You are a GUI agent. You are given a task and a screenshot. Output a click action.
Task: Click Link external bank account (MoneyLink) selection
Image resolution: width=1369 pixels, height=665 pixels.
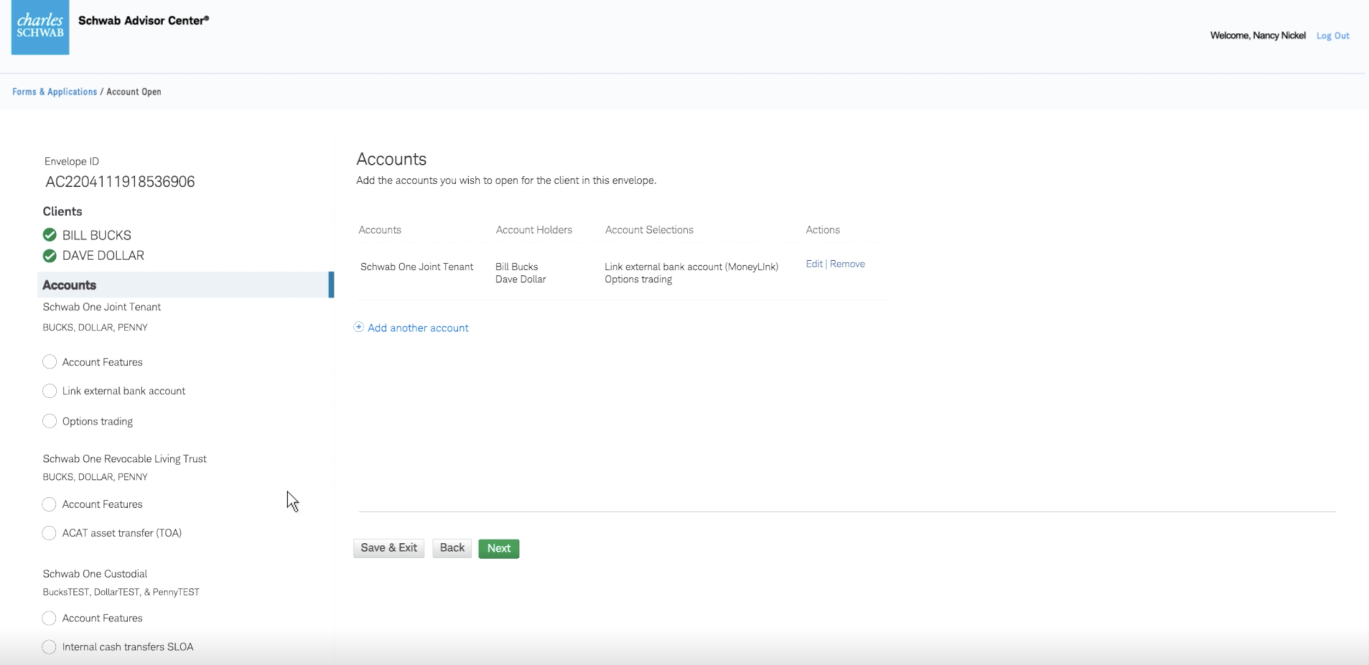[x=691, y=267]
